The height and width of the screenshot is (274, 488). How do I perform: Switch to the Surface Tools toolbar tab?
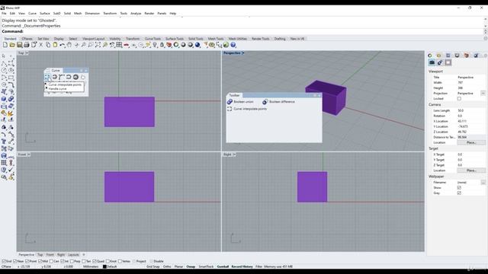pyautogui.click(x=175, y=39)
